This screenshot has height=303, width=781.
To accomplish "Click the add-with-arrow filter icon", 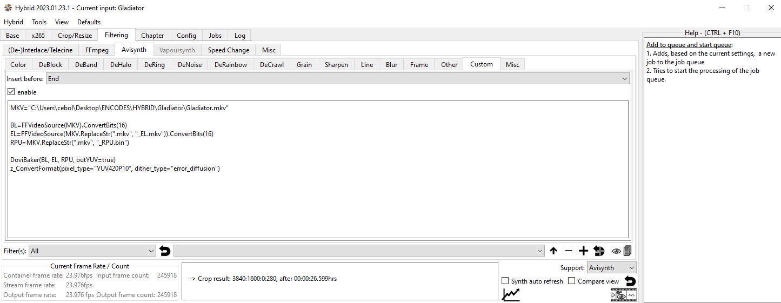I will pyautogui.click(x=598, y=251).
